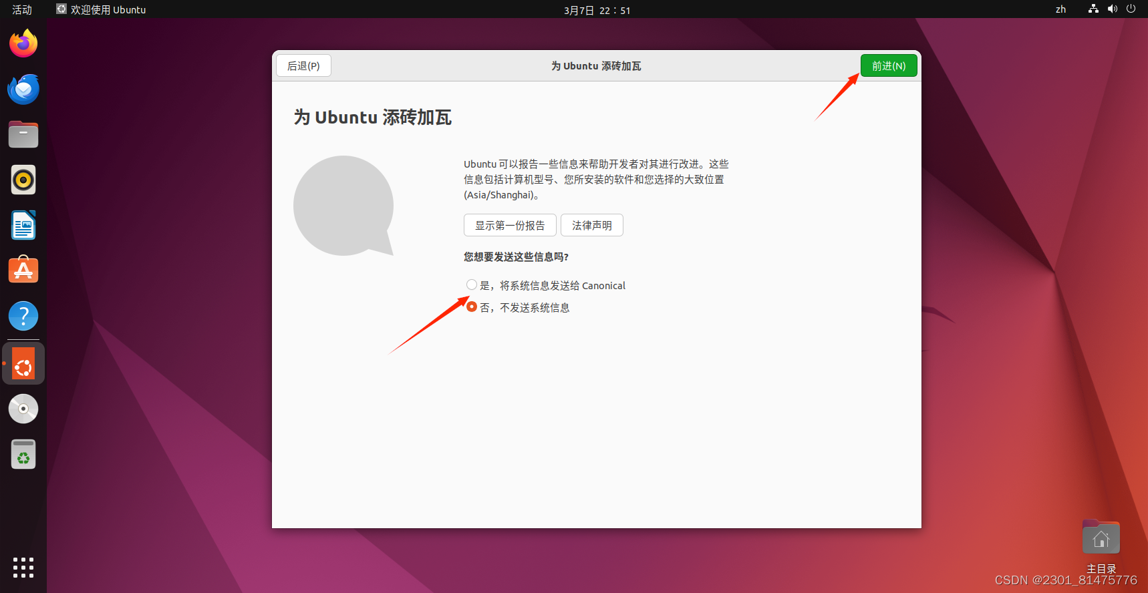Open the 活动 Activities overview
This screenshot has height=593, width=1148.
click(x=22, y=9)
